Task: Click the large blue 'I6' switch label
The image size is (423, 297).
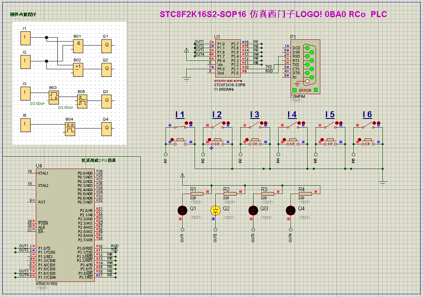Action: point(367,115)
